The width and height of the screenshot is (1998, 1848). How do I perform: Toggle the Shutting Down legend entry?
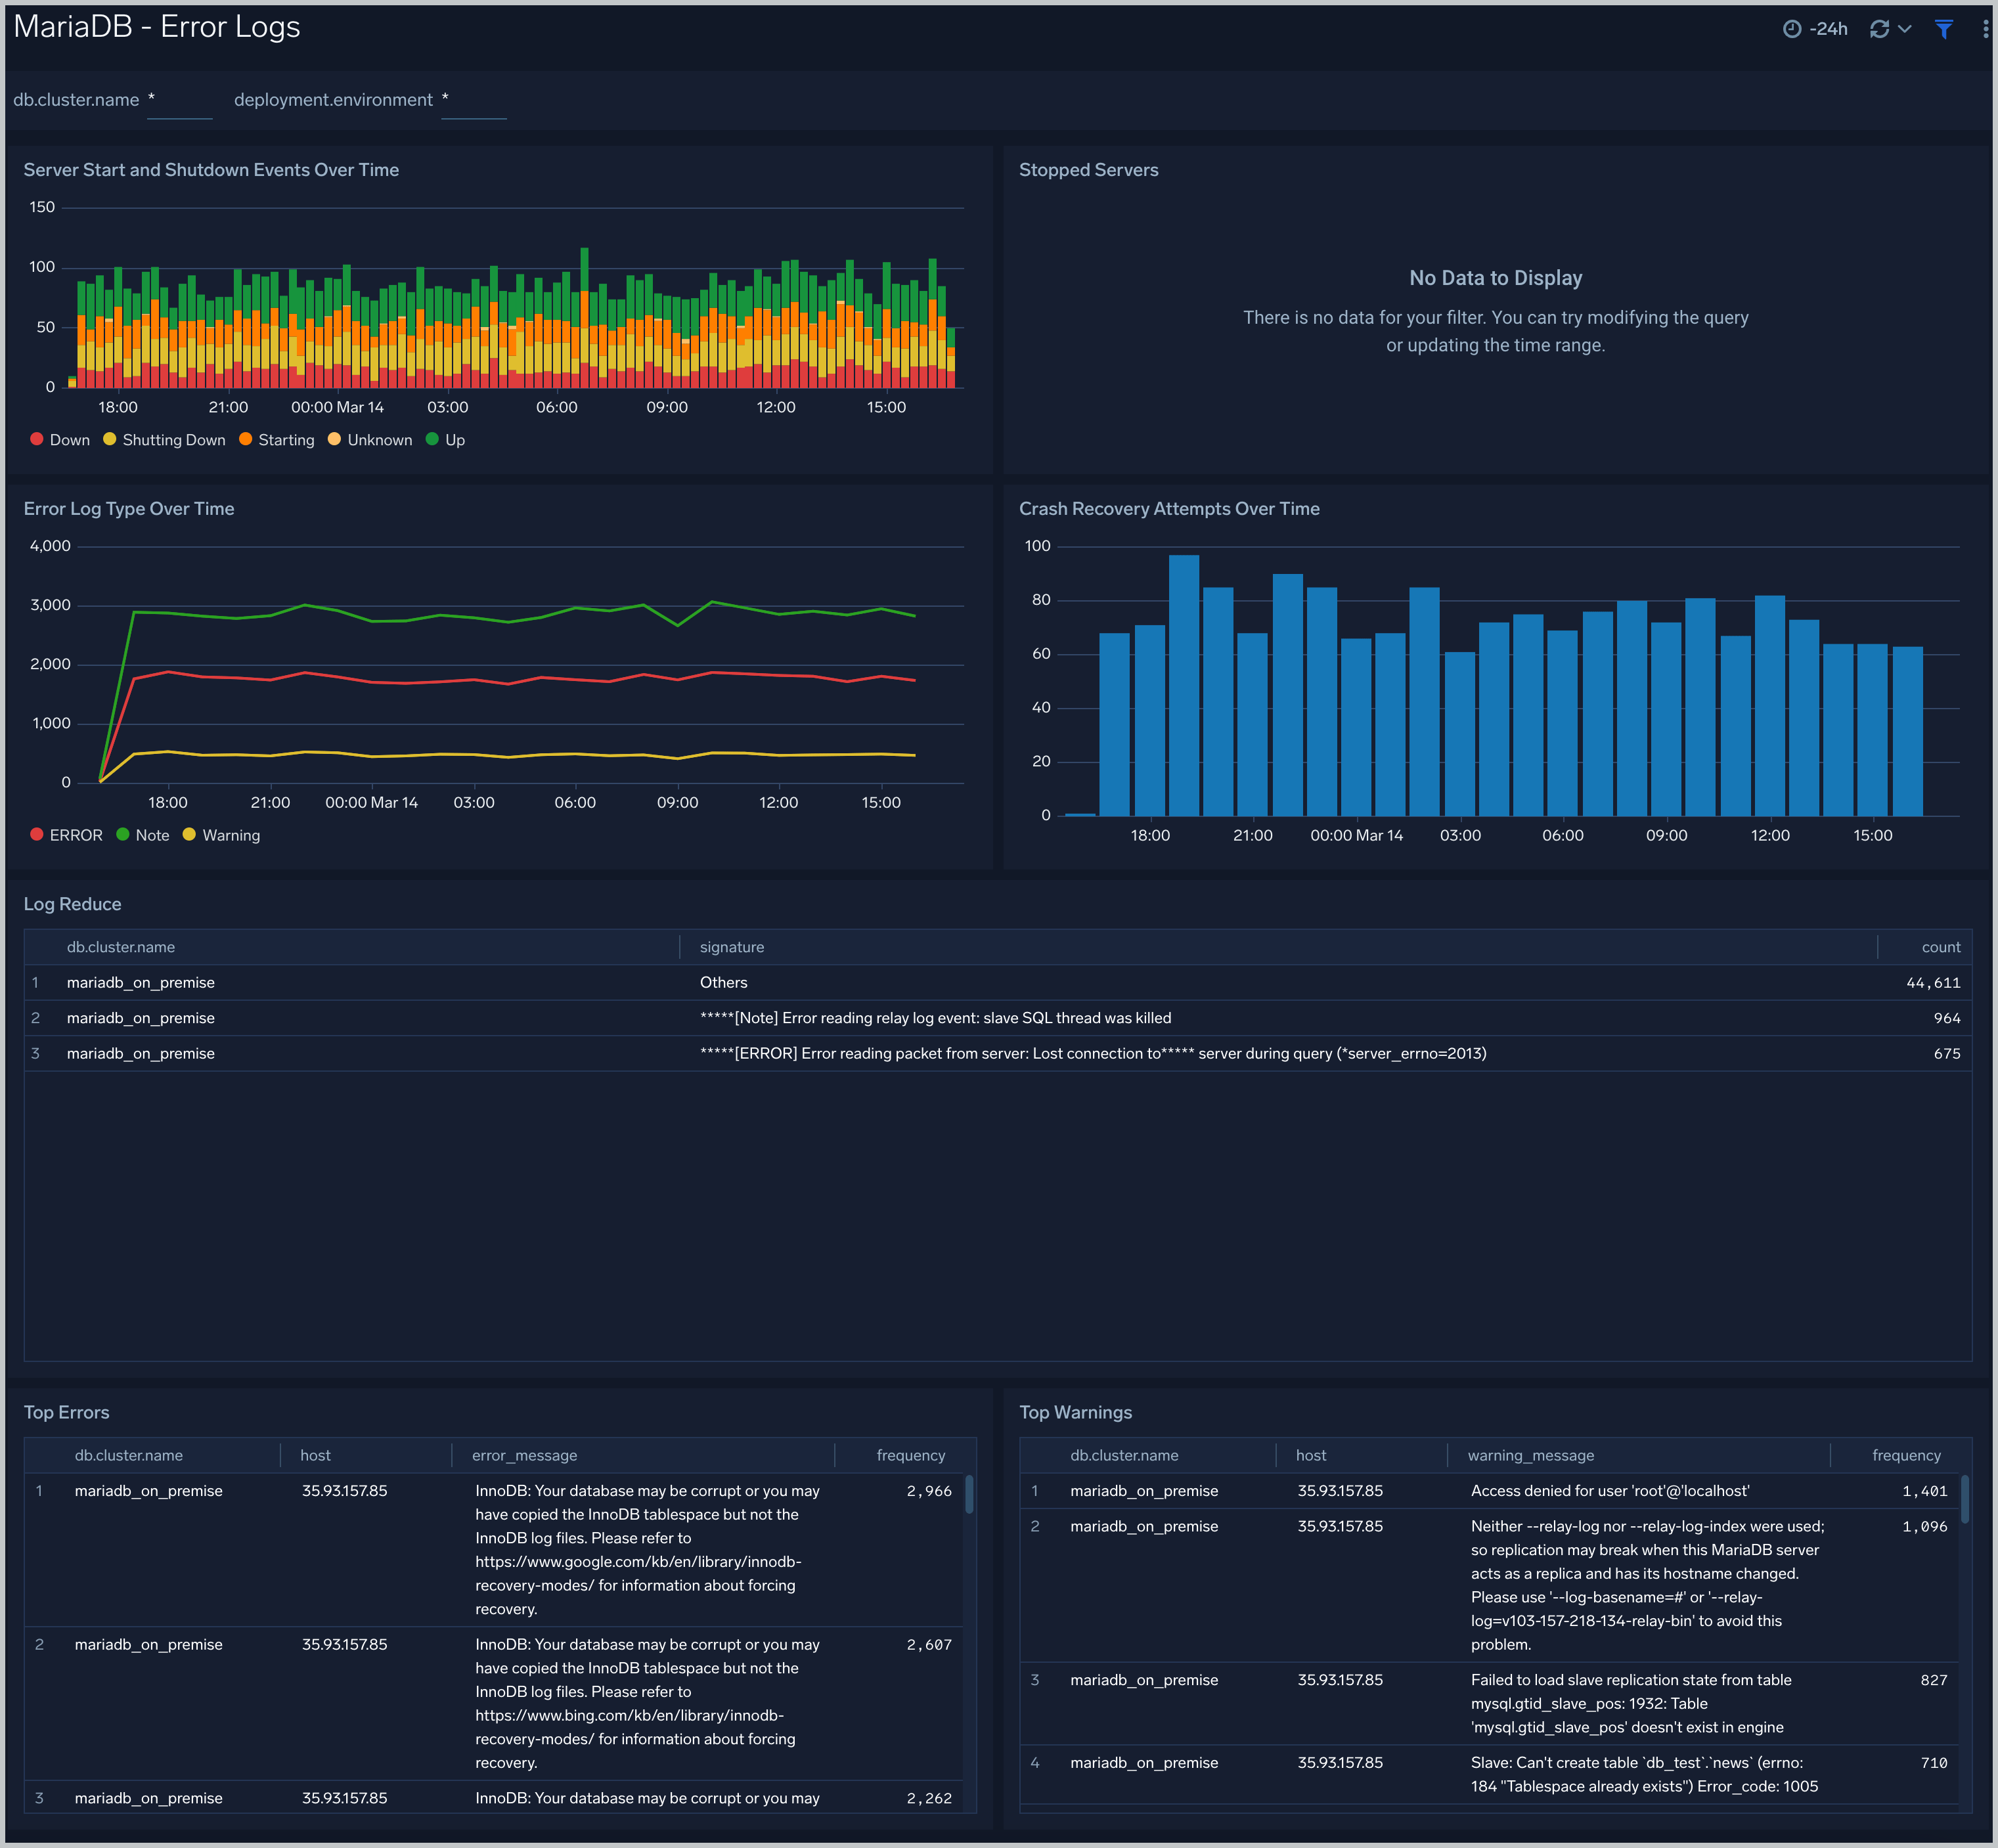click(173, 440)
